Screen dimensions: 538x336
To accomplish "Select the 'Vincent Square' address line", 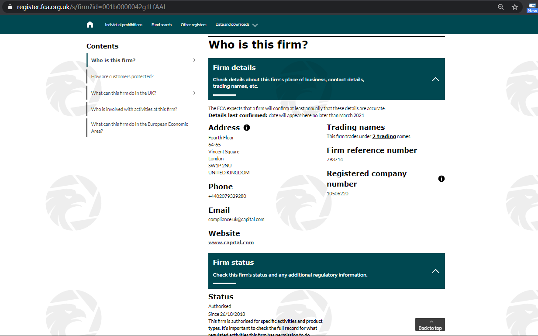I will tap(224, 152).
